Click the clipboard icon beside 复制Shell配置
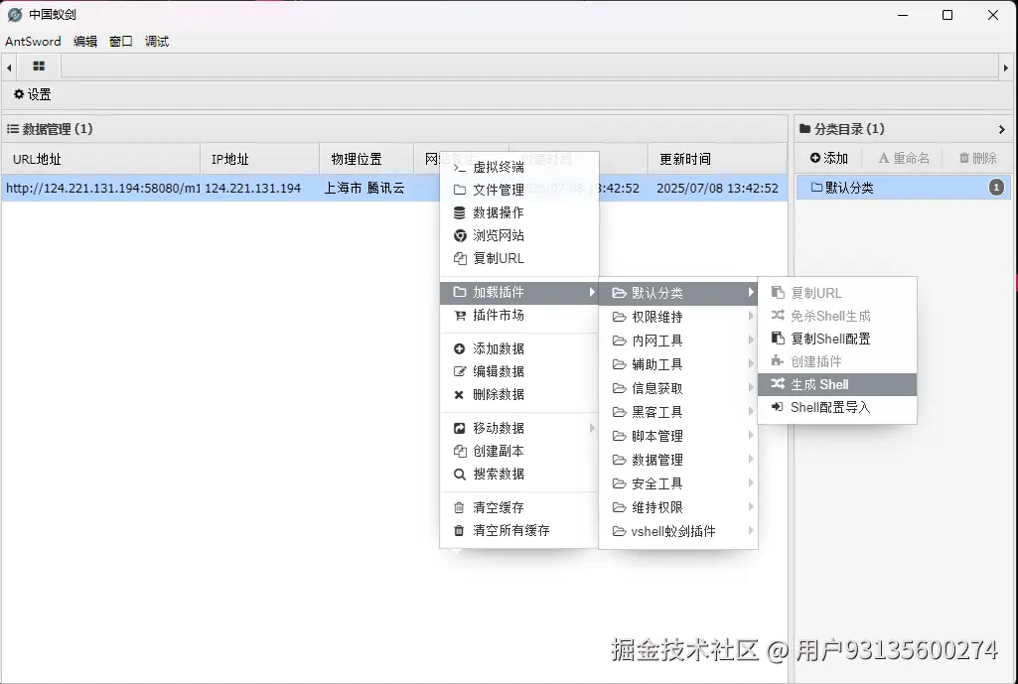The height and width of the screenshot is (684, 1018). (x=778, y=339)
